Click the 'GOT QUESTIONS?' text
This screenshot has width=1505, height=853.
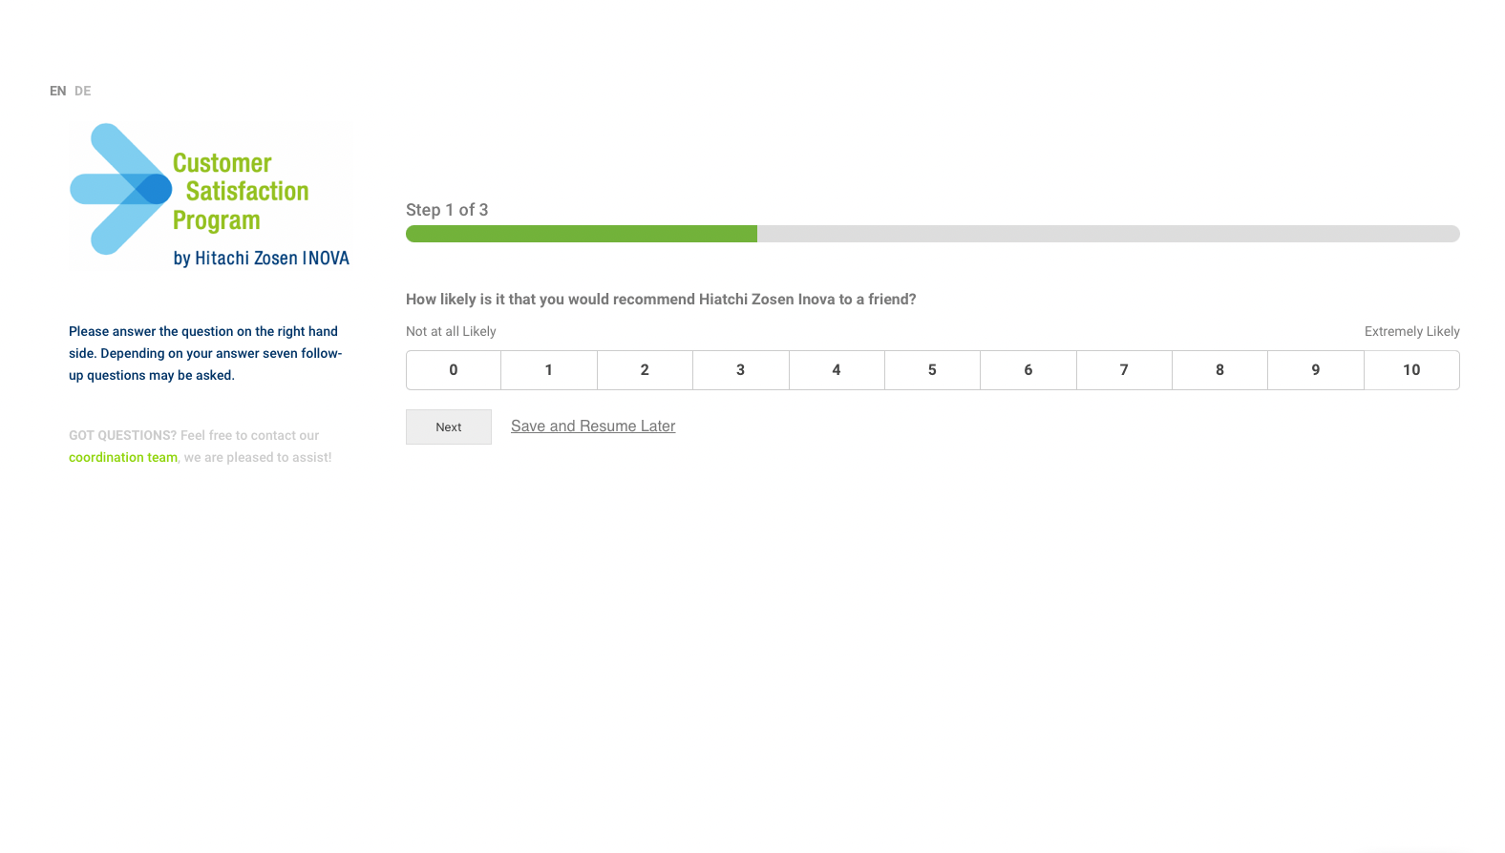click(123, 436)
